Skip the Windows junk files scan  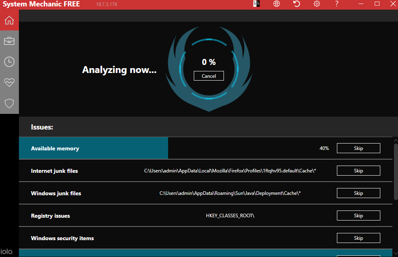coord(359,193)
